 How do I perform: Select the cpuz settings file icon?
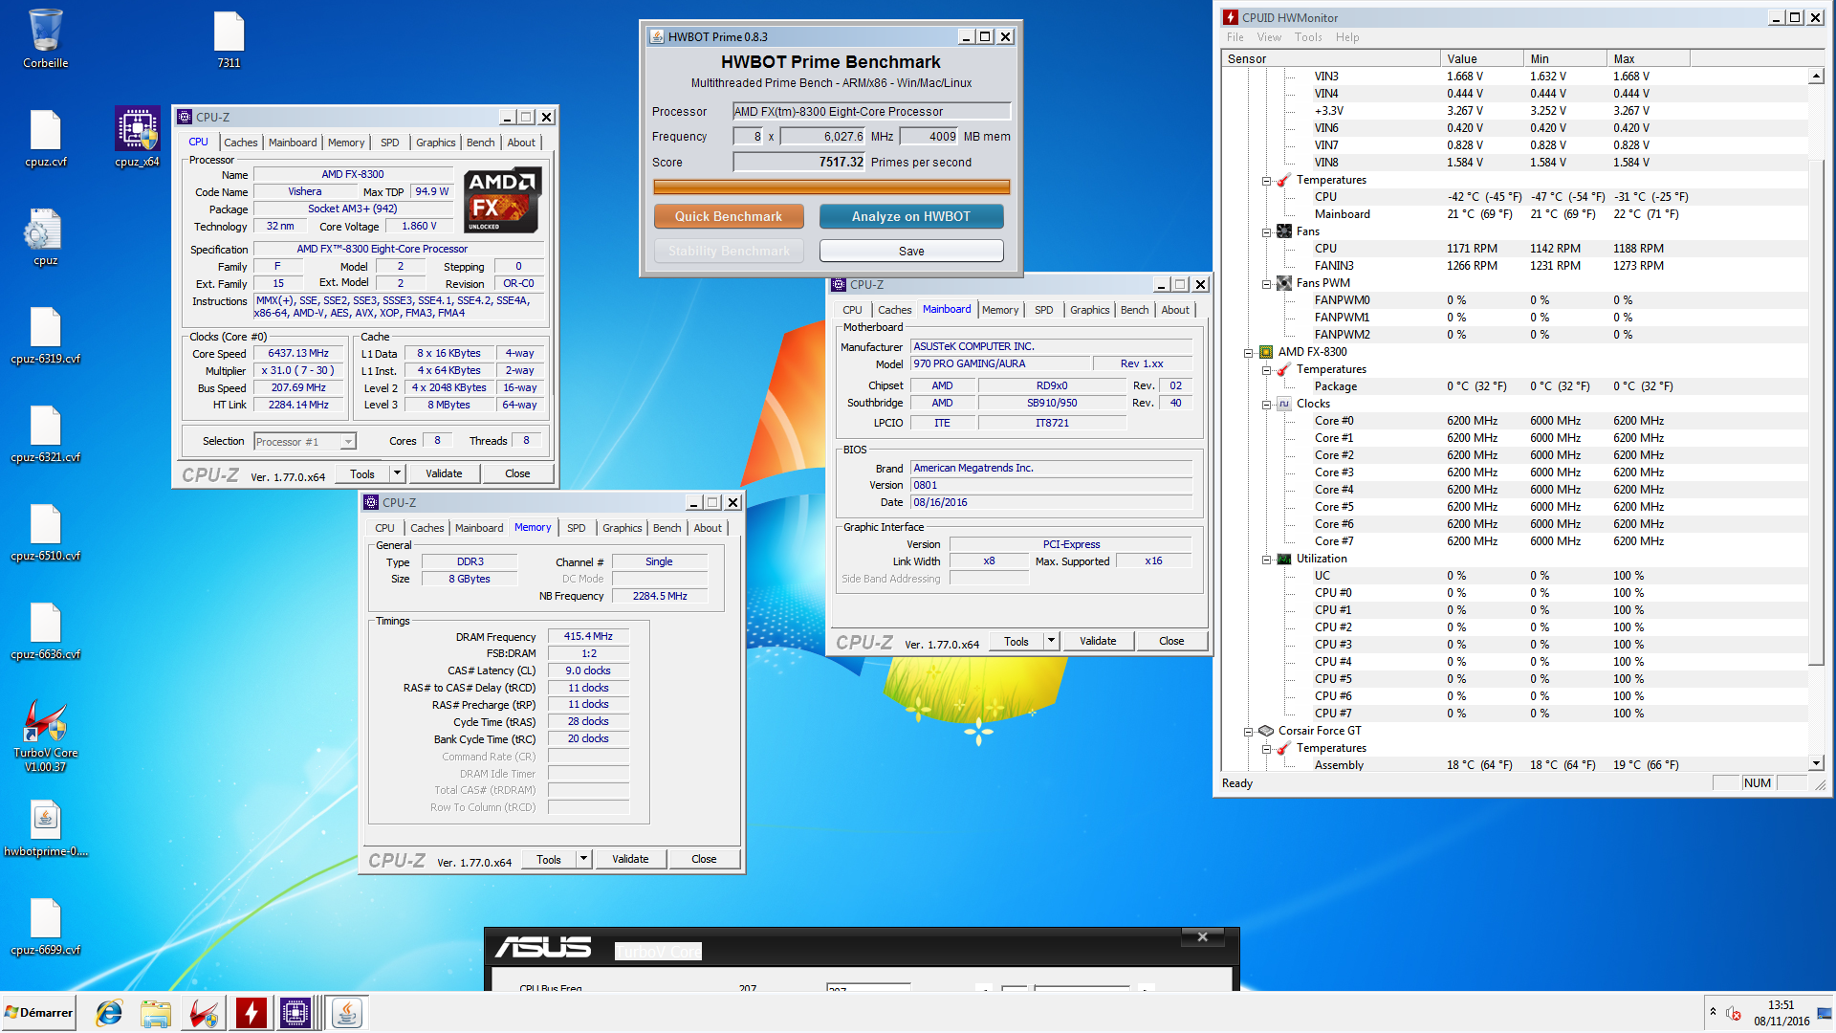point(45,236)
